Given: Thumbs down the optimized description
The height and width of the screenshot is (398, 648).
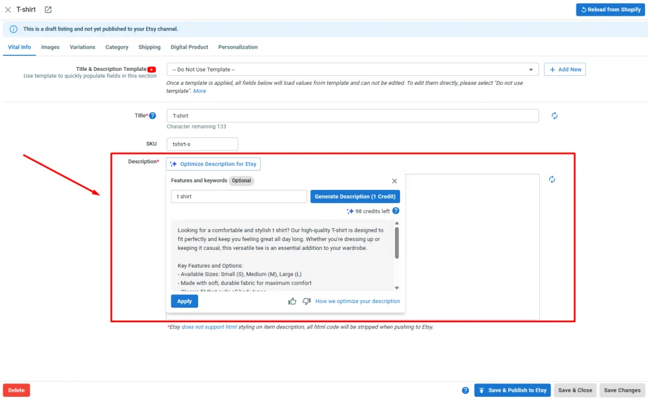Looking at the screenshot, I should [306, 301].
